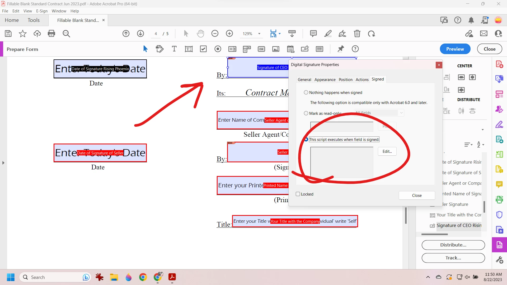Open the sort order dropdown in fields panel
The width and height of the screenshot is (507, 285).
[x=480, y=145]
